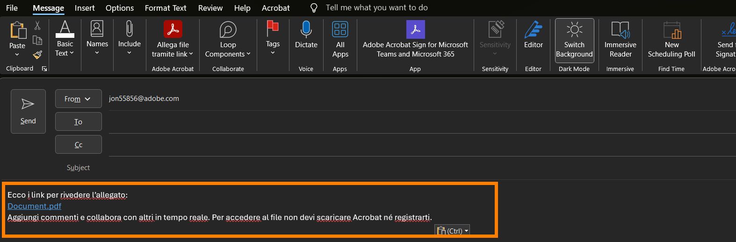Select the Format Painter brush icon
The image size is (736, 242).
point(37,55)
